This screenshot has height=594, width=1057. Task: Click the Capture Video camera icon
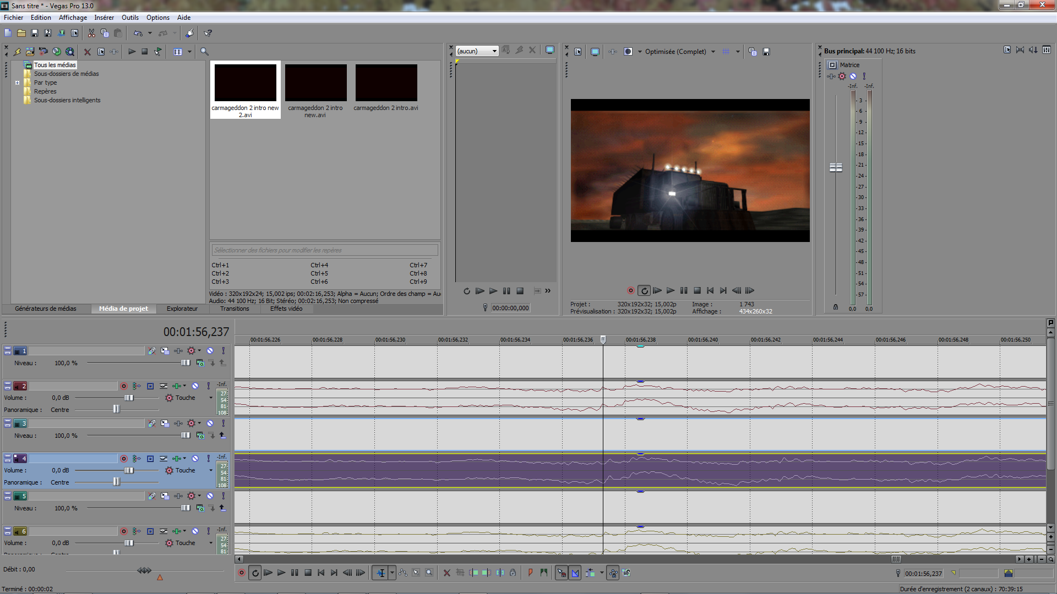click(x=43, y=52)
